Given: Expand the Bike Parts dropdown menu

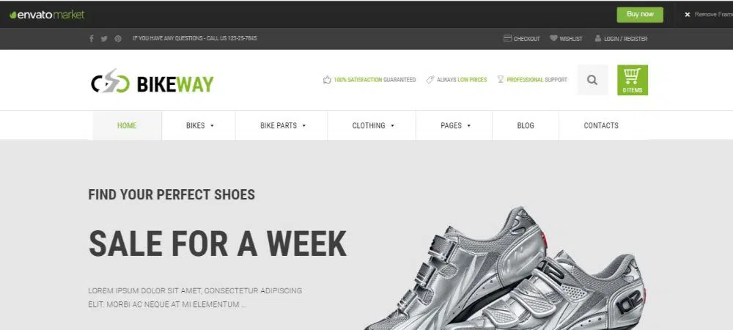Looking at the screenshot, I should 281,125.
